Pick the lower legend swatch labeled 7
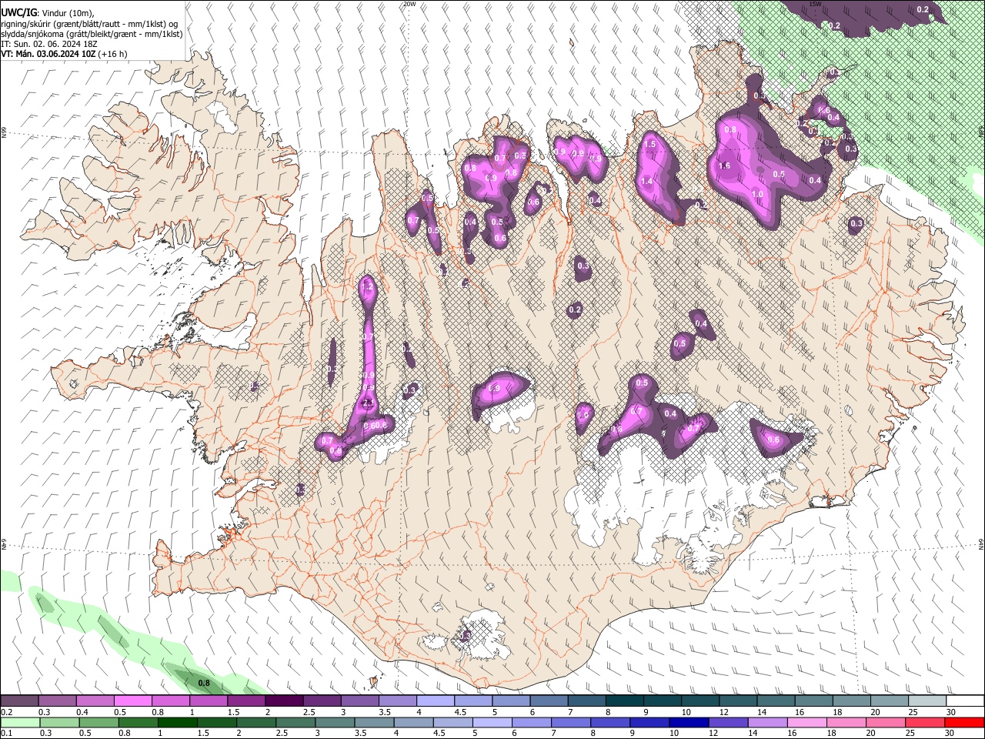This screenshot has height=739, width=985. pyautogui.click(x=570, y=722)
